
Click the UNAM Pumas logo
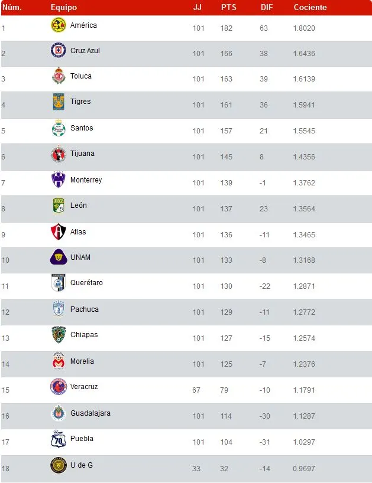[x=58, y=257]
